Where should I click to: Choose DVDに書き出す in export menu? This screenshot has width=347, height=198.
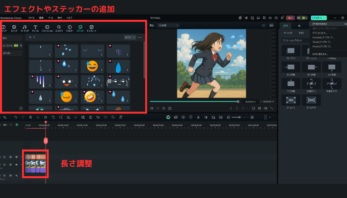pyautogui.click(x=320, y=54)
